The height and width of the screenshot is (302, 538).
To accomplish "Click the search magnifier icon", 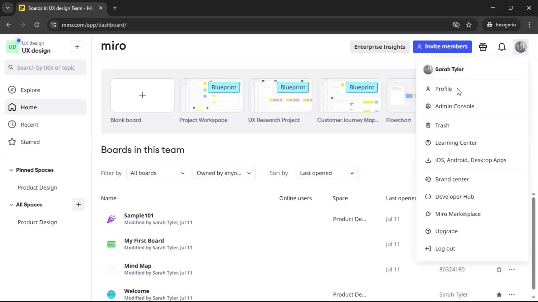I will (11, 67).
